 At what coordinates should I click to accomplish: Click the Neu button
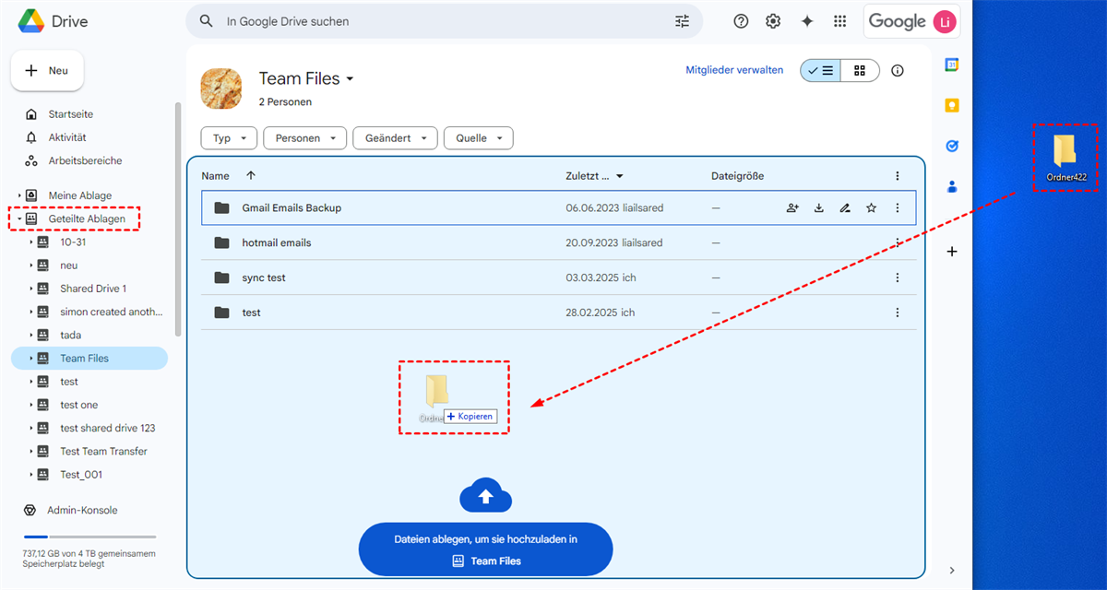(47, 71)
